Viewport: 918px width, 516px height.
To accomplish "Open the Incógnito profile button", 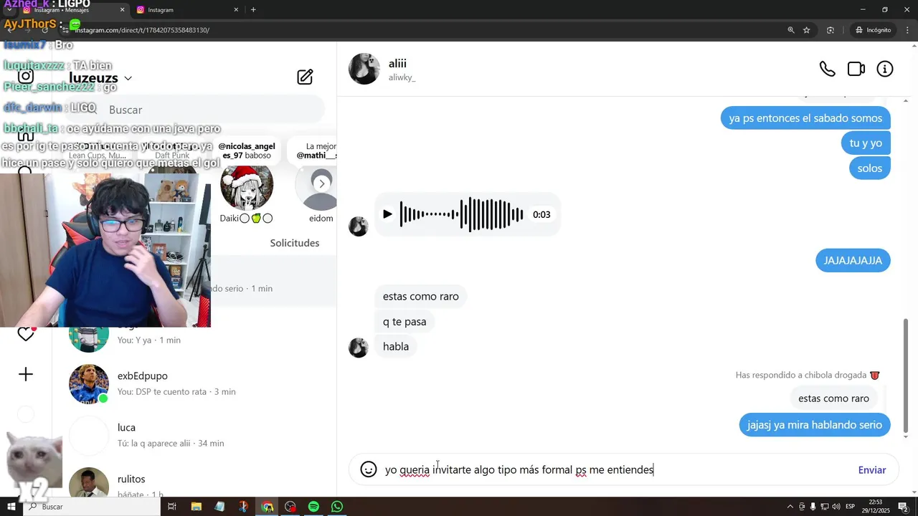I will click(873, 30).
